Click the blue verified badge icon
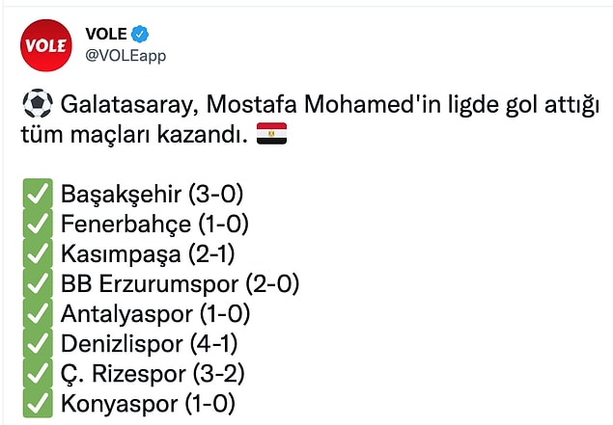613x425 pixels. (x=140, y=34)
